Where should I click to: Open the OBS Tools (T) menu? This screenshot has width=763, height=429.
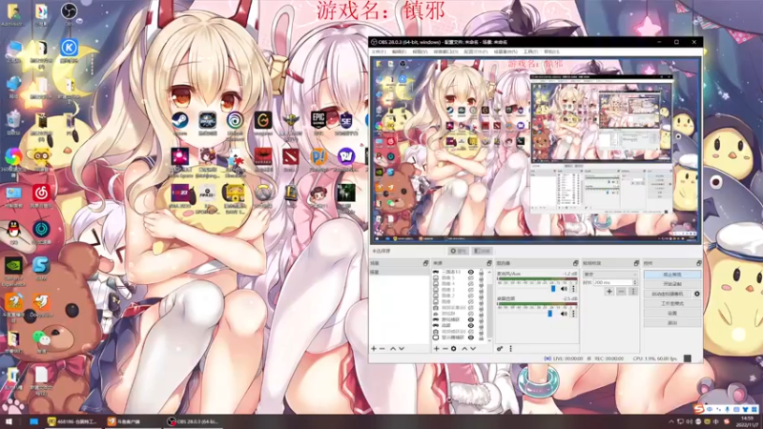530,51
